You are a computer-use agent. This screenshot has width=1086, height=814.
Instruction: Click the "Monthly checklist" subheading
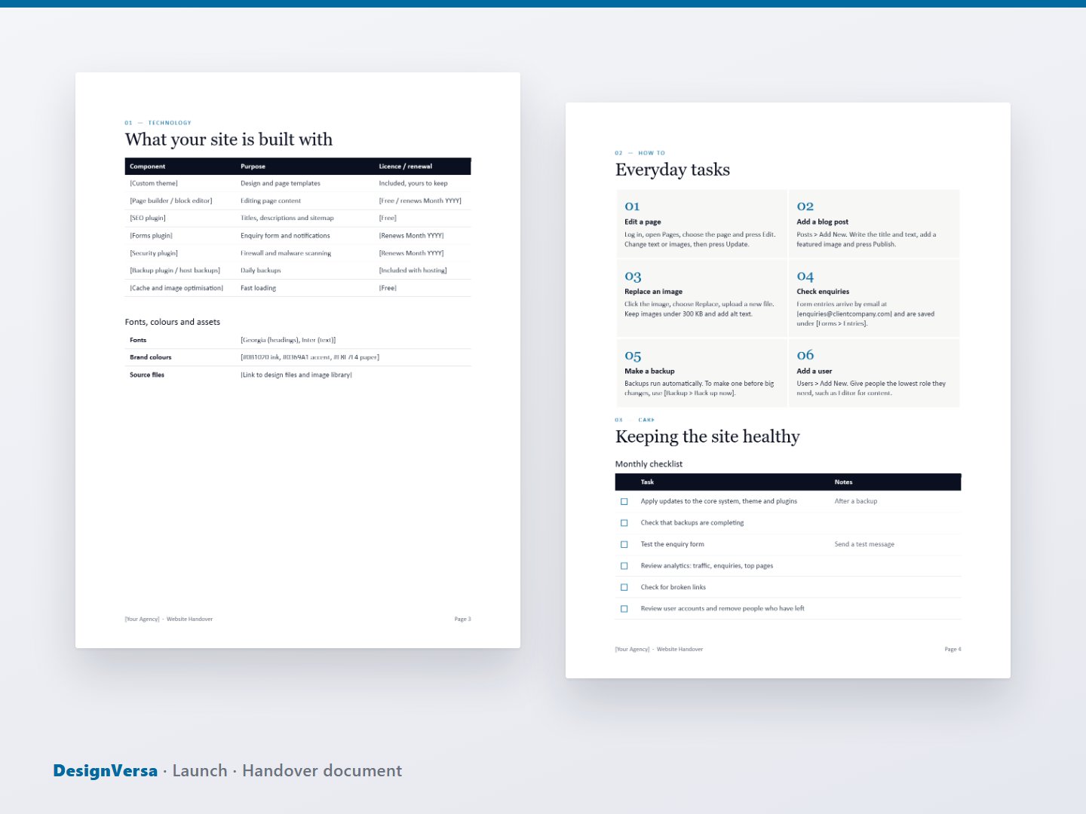pos(649,464)
